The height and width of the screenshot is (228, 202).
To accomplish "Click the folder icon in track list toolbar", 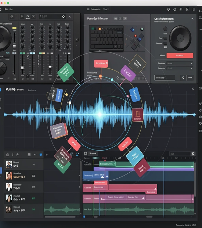I will 7,155.
